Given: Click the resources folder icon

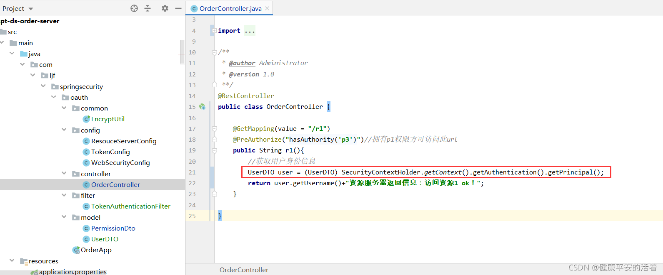Looking at the screenshot, I should coord(24,261).
